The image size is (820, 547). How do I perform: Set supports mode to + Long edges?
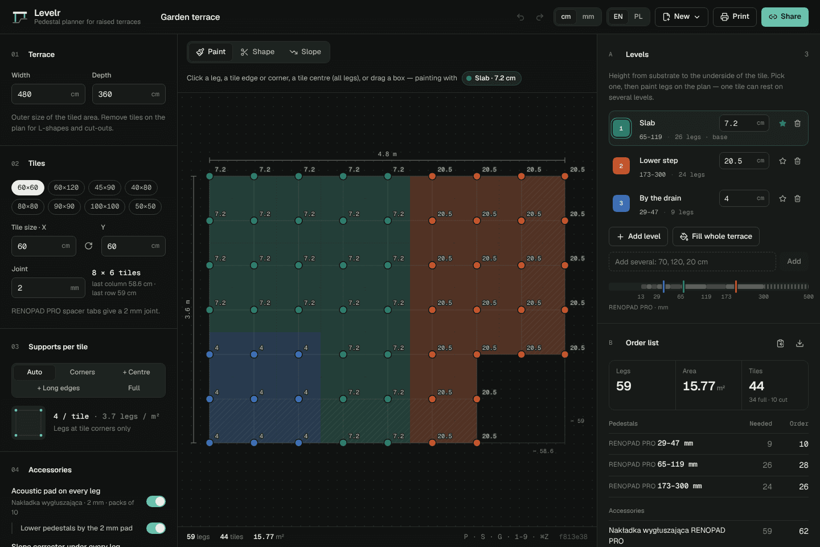click(59, 388)
